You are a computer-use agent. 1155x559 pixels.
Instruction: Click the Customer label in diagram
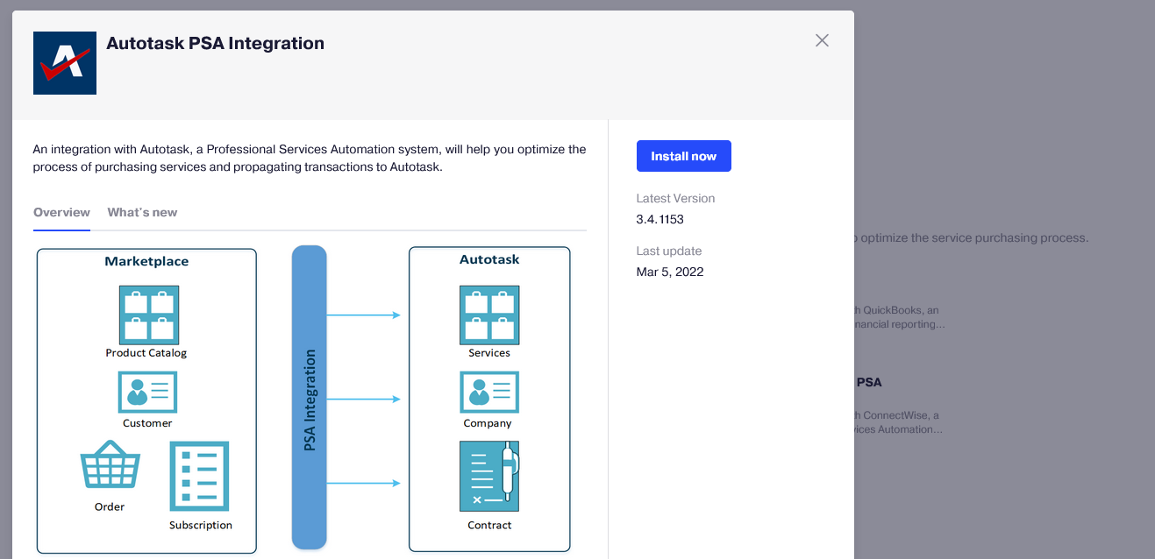tap(147, 423)
